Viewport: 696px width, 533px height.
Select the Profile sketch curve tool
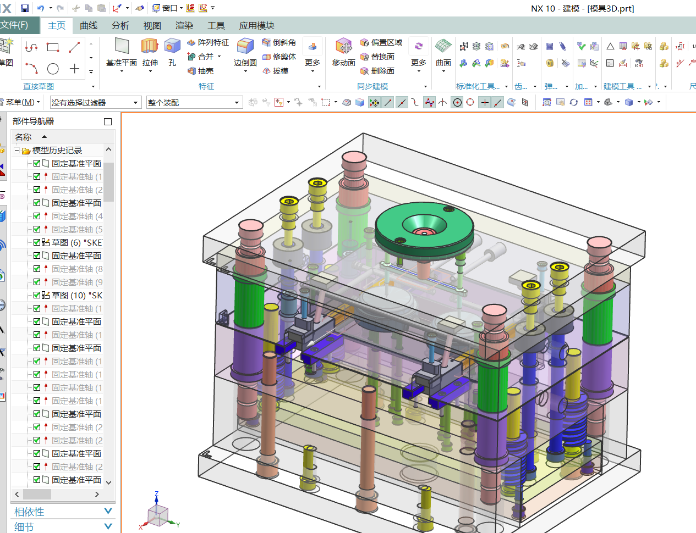pos(31,47)
